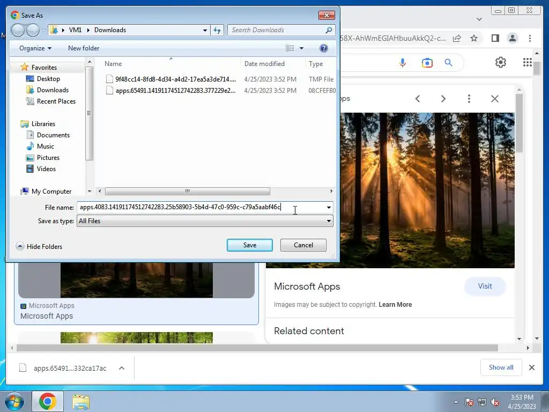The height and width of the screenshot is (412, 549).
Task: Select Libraries in navigation pane
Action: (x=43, y=124)
